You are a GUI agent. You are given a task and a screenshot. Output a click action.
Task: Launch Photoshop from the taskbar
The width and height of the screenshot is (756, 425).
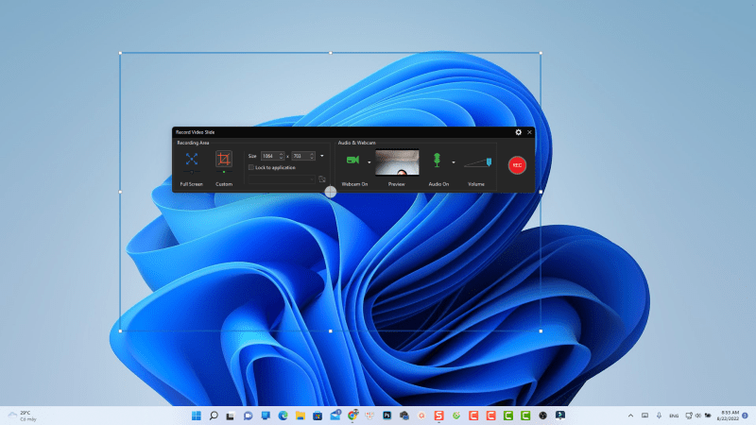(x=387, y=416)
